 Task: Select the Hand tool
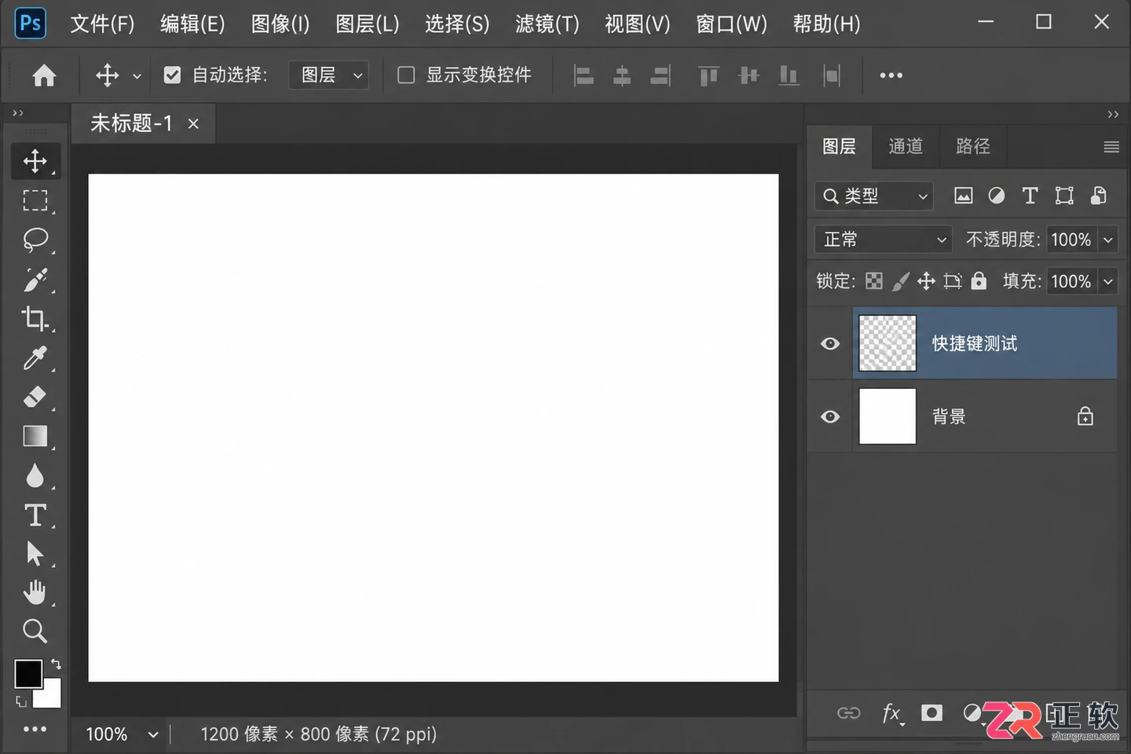click(35, 592)
